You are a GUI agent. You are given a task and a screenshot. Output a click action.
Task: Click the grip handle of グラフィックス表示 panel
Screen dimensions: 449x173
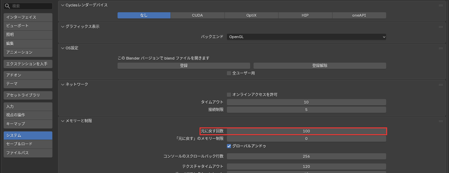point(441,27)
